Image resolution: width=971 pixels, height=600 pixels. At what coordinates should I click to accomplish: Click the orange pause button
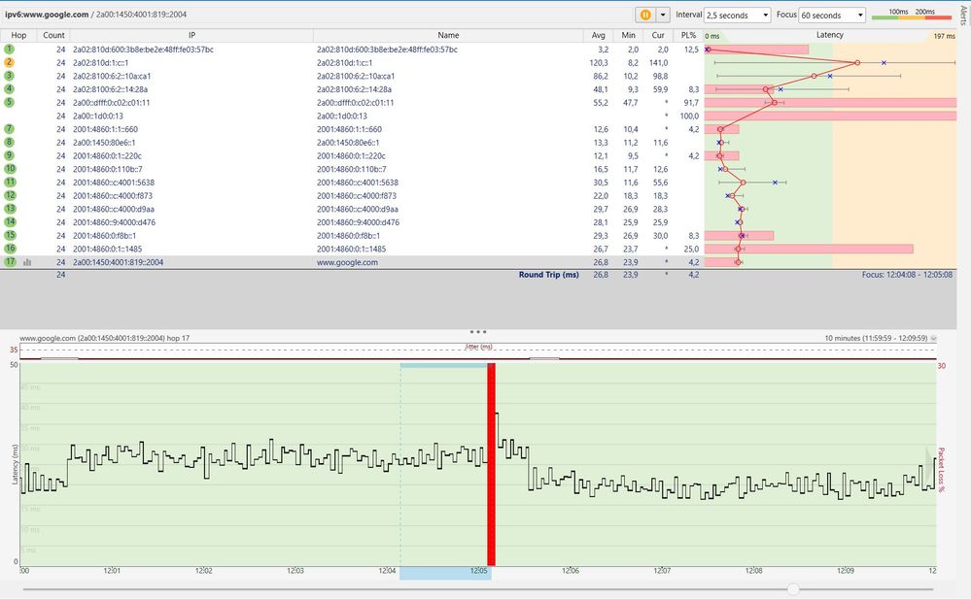[x=645, y=15]
